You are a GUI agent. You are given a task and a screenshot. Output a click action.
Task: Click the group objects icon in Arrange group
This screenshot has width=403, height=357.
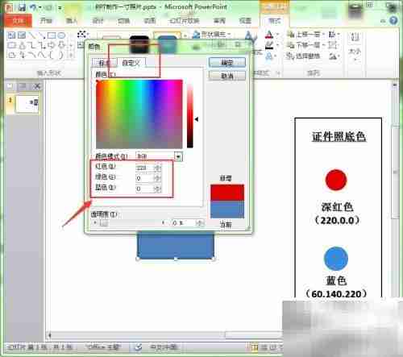332,45
